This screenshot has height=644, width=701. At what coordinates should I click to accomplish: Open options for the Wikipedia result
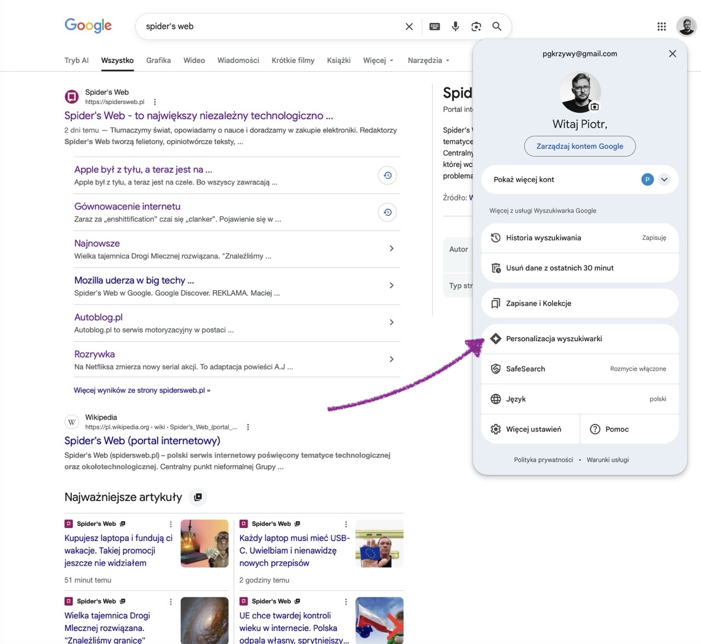point(248,427)
